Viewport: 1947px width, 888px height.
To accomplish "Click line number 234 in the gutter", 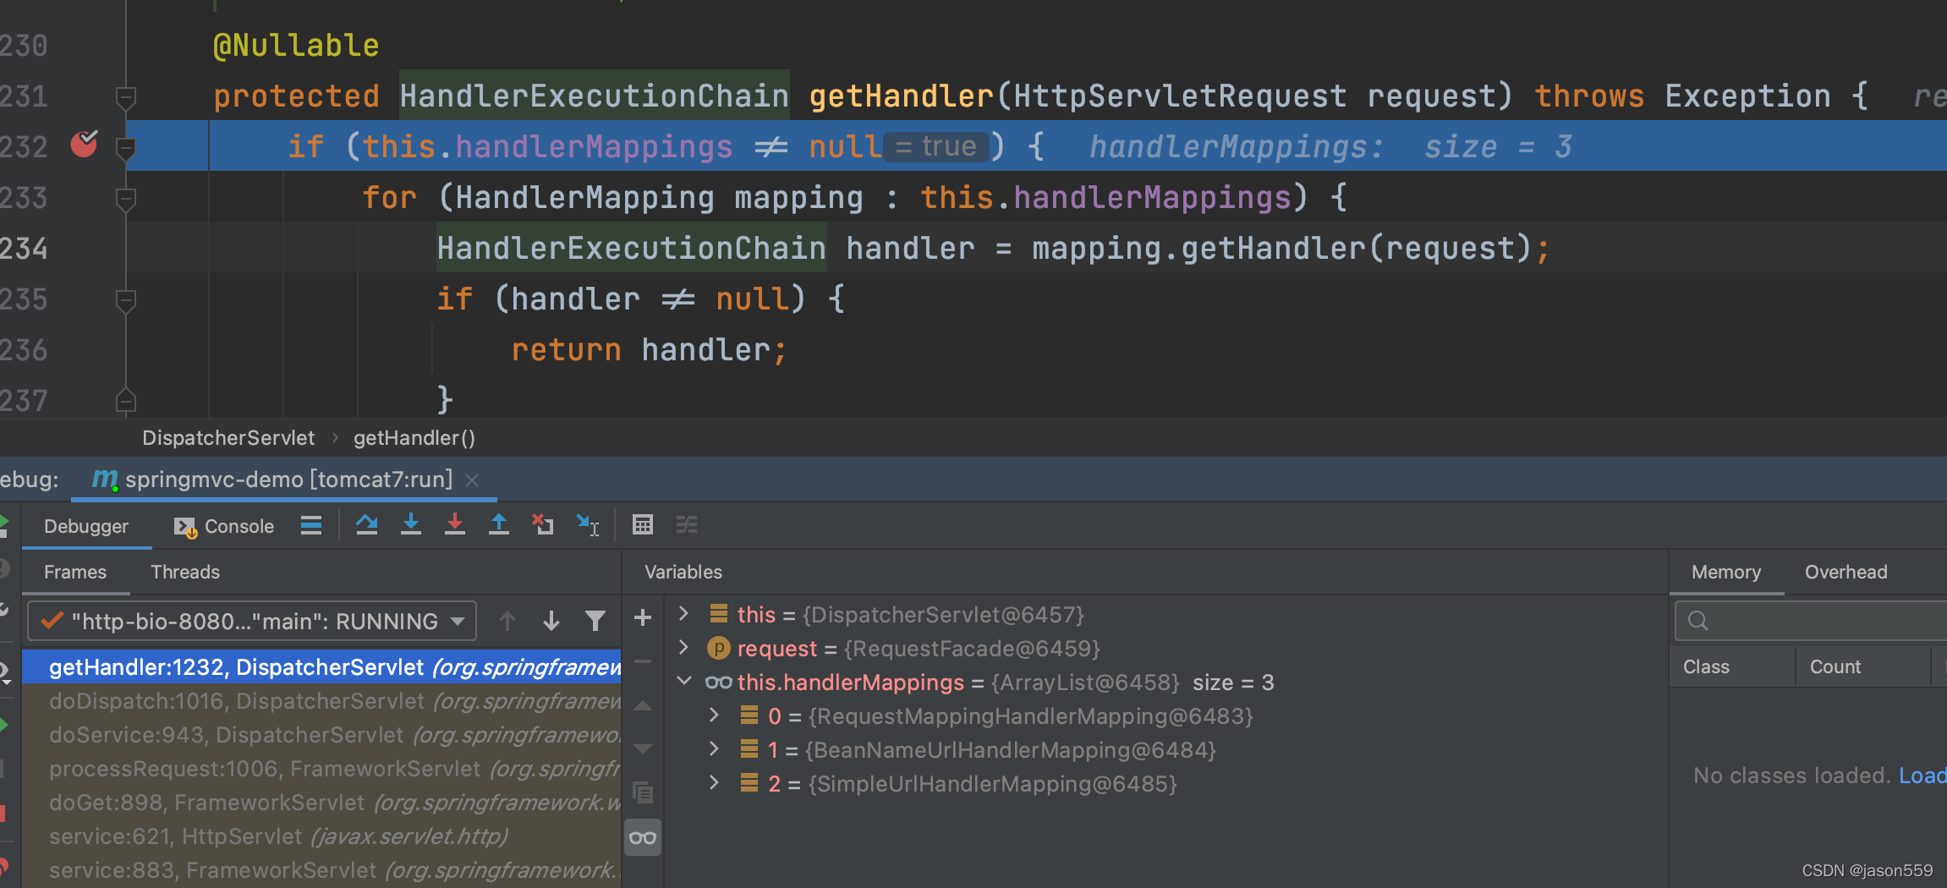I will 24,248.
